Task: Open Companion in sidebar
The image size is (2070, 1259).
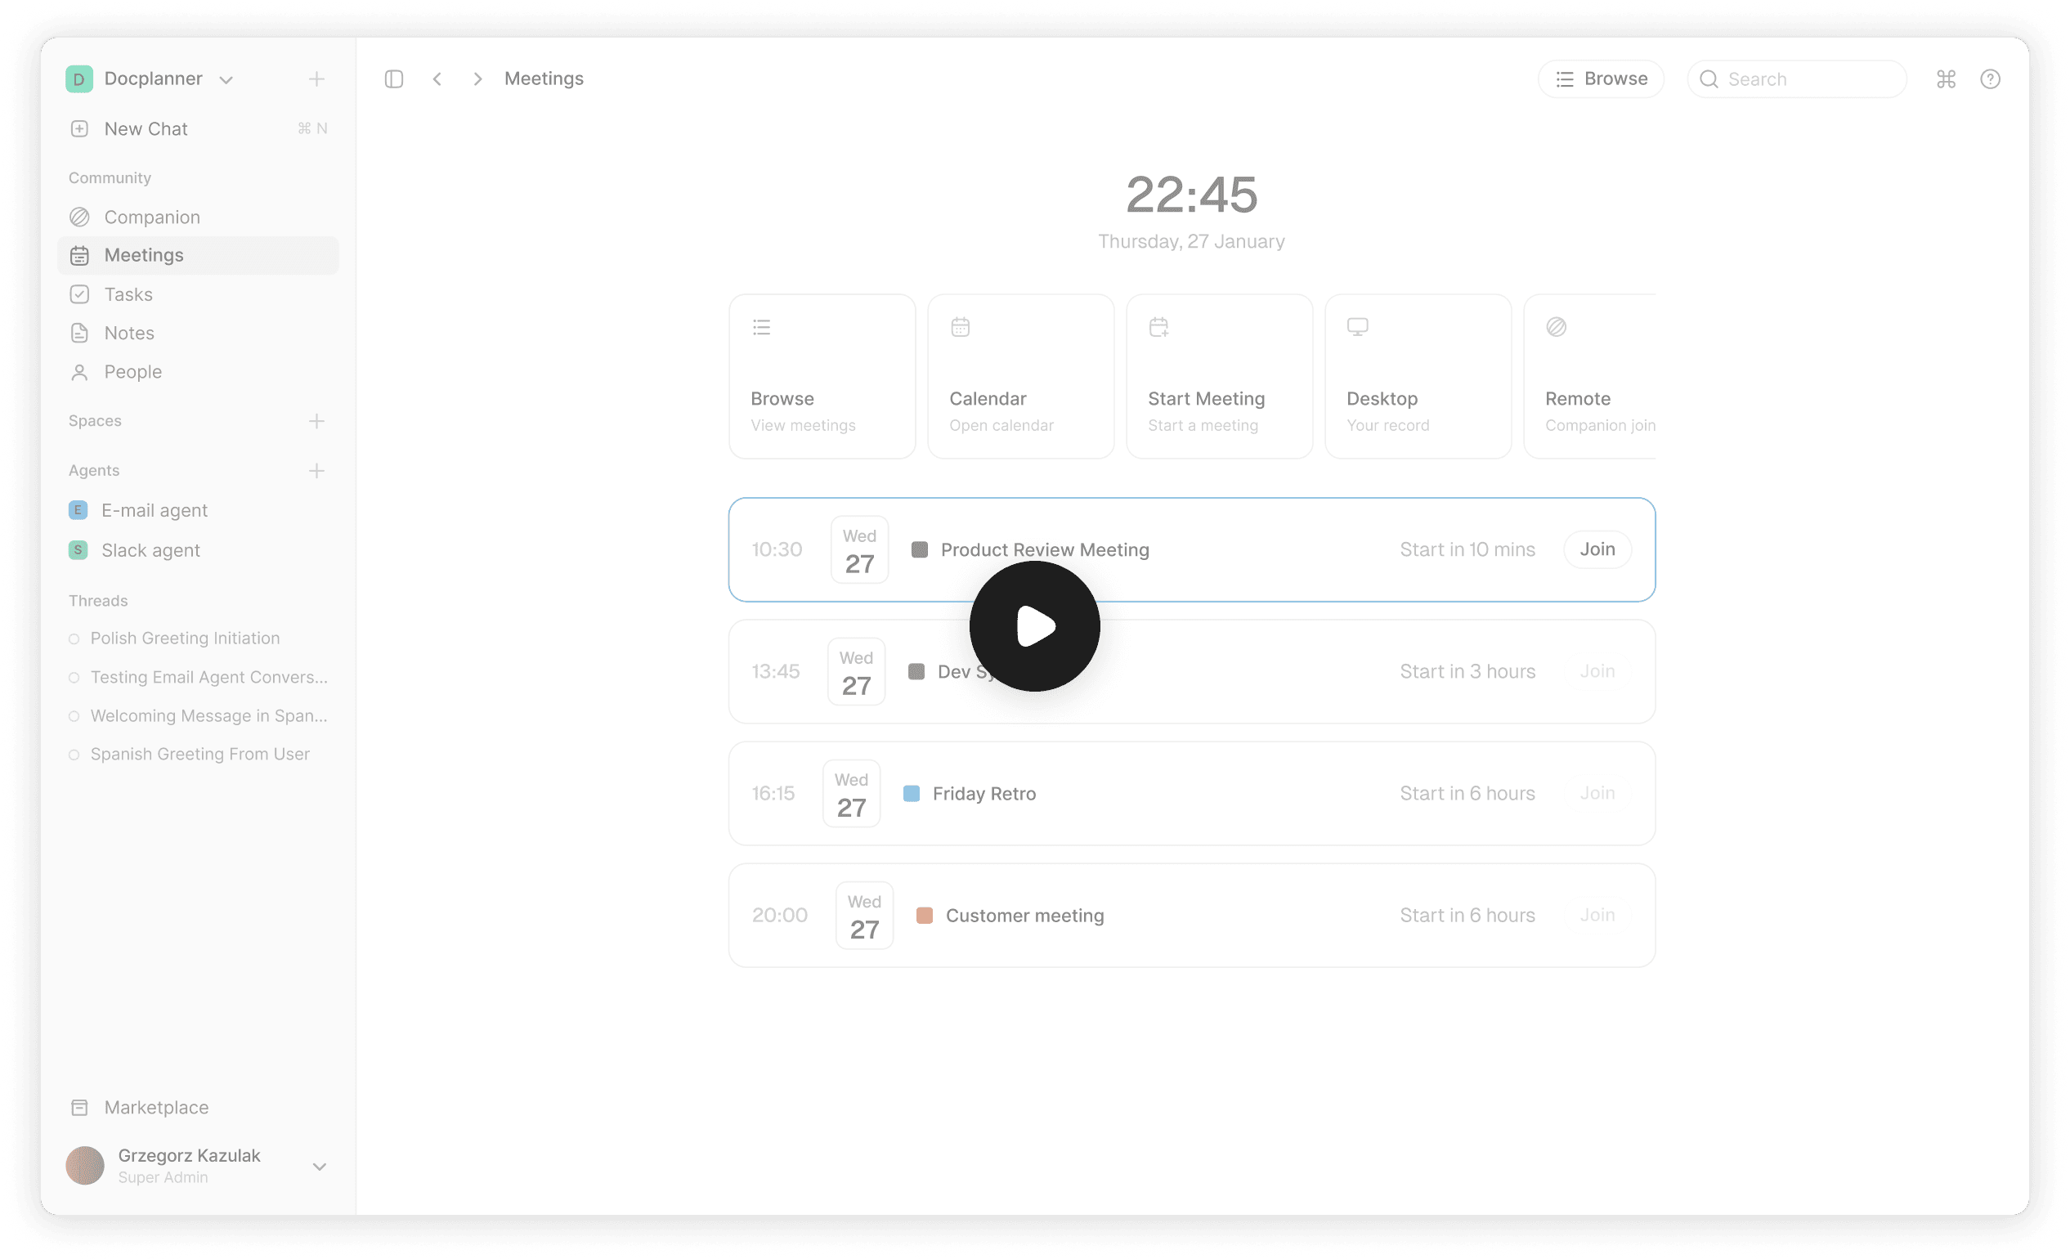Action: [x=197, y=217]
